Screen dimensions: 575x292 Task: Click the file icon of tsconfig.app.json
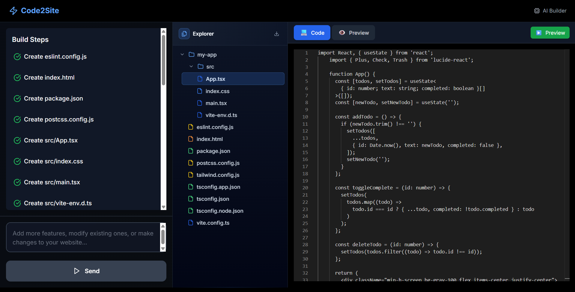pyautogui.click(x=191, y=187)
